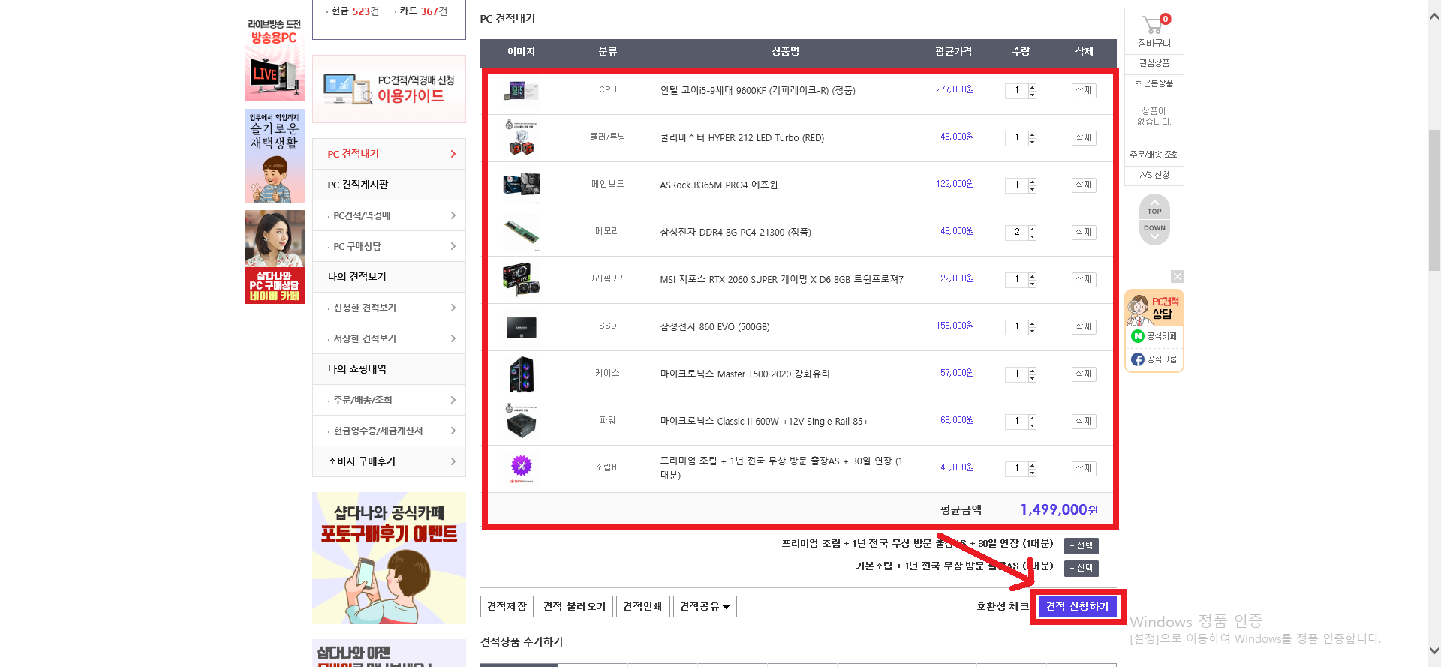Image resolution: width=1441 pixels, height=667 pixels.
Task: Expand 신청한 견적보기 sidebar item
Action: pyautogui.click(x=389, y=308)
